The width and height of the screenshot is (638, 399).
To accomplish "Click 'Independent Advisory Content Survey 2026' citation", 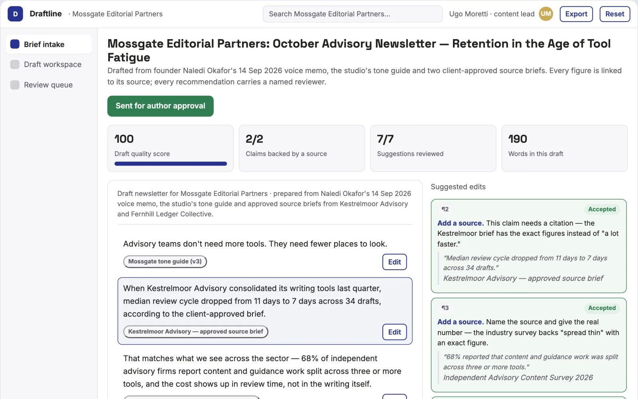I will pos(518,377).
